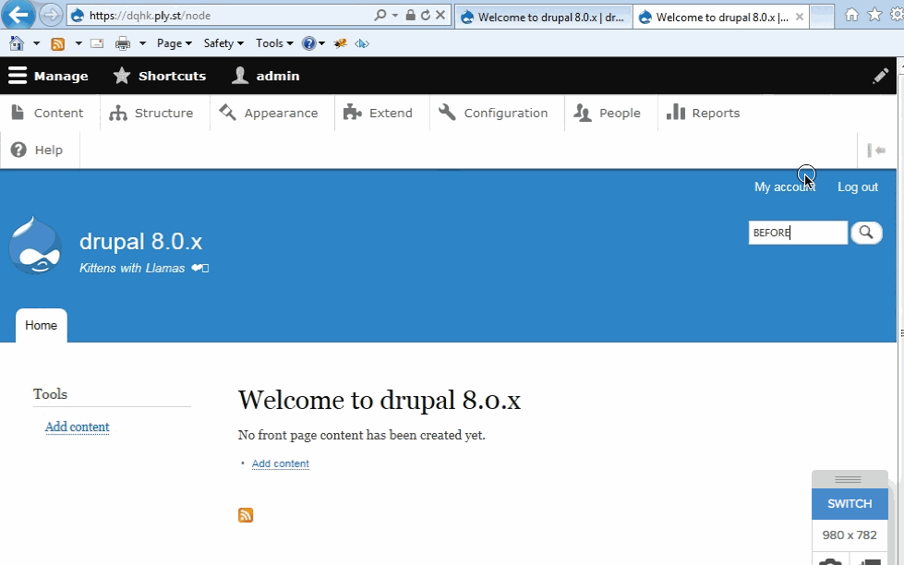Click Add content in Tools sidebar
The width and height of the screenshot is (904, 565).
point(78,427)
